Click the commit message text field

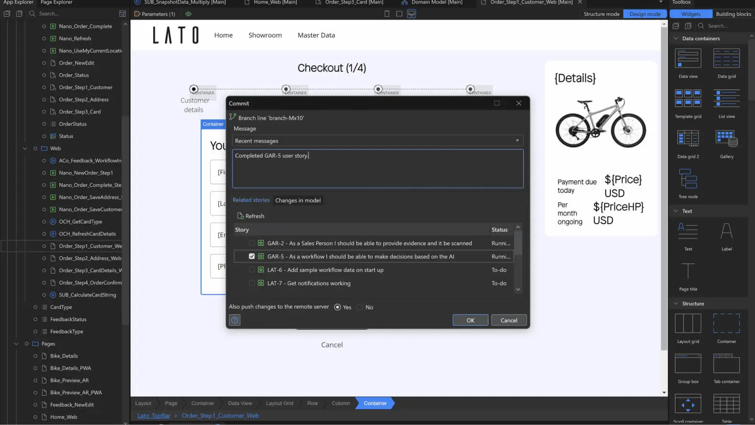pyautogui.click(x=377, y=169)
